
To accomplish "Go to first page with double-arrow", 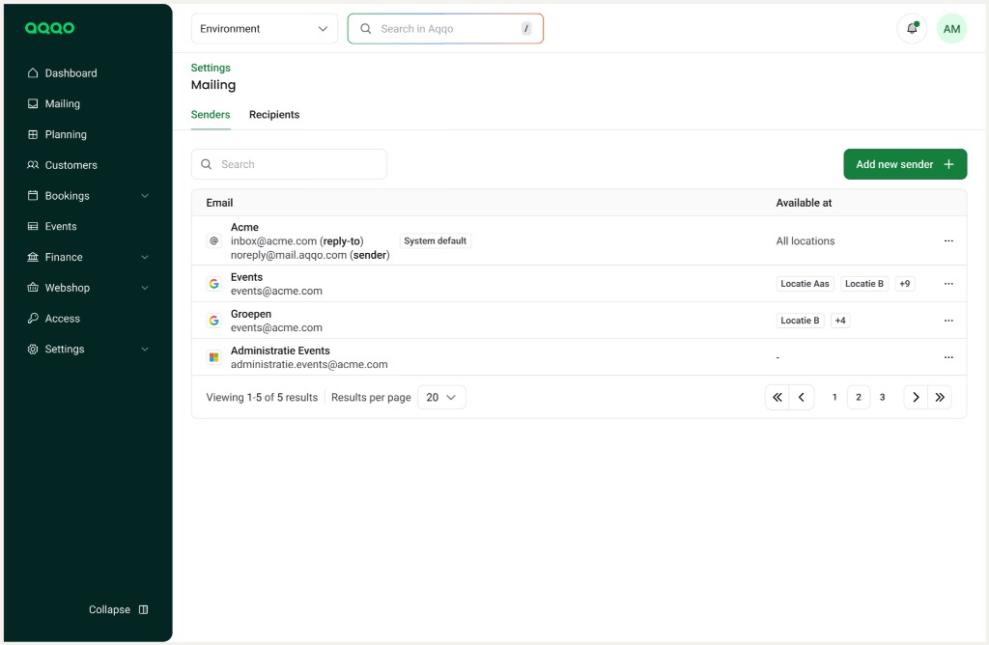I will 777,397.
